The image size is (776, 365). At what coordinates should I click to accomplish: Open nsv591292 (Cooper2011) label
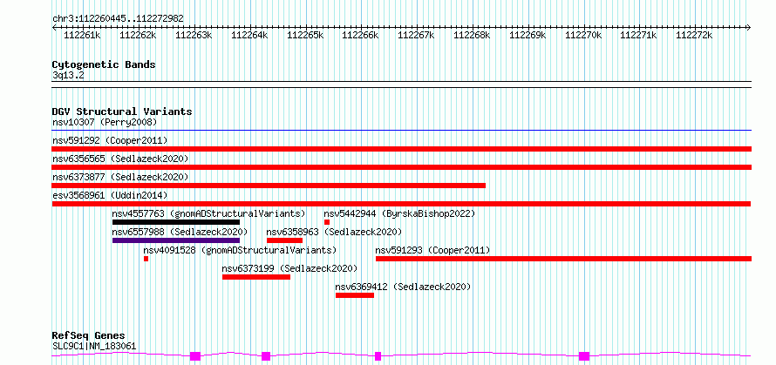(x=110, y=140)
